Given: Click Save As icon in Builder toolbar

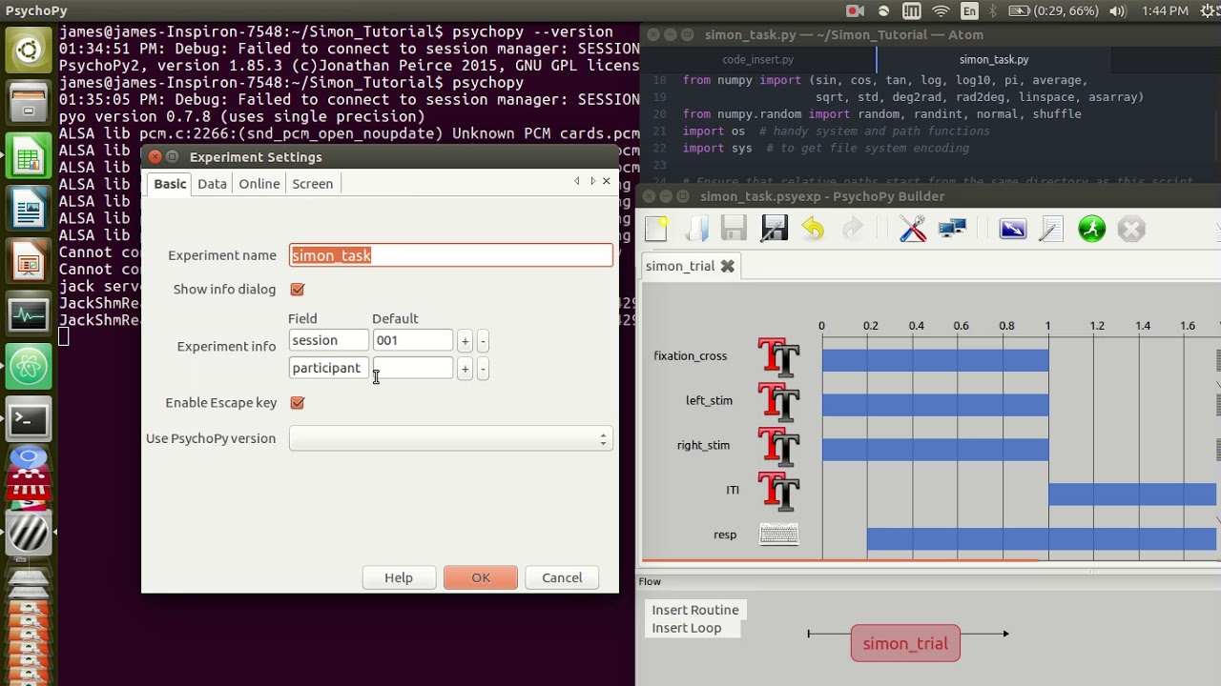Looking at the screenshot, I should 774,229.
